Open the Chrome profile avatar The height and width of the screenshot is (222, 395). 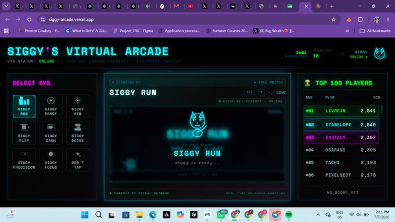[x=377, y=19]
